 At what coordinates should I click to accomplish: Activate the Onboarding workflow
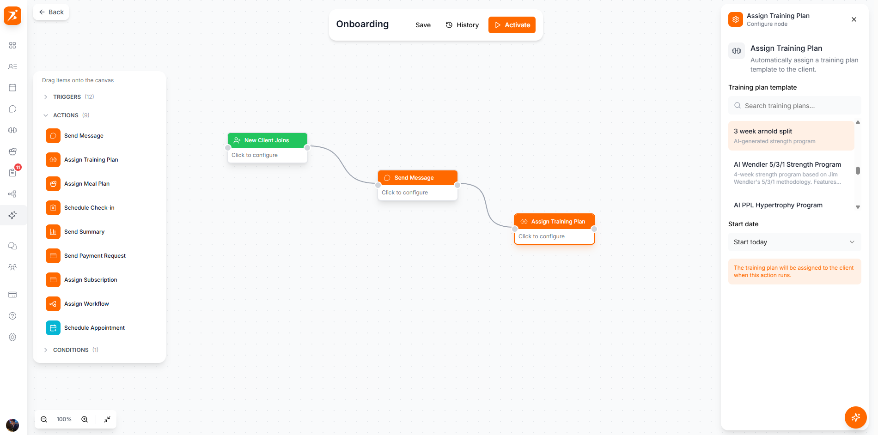pyautogui.click(x=512, y=25)
